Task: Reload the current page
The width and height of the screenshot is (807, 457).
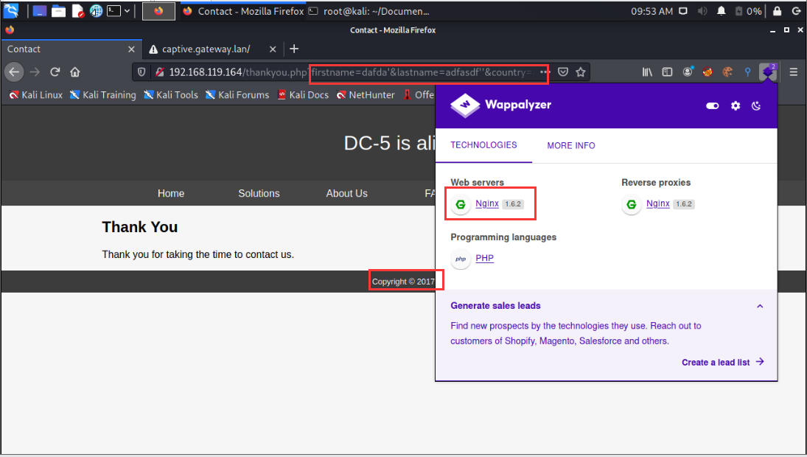Action: point(55,72)
